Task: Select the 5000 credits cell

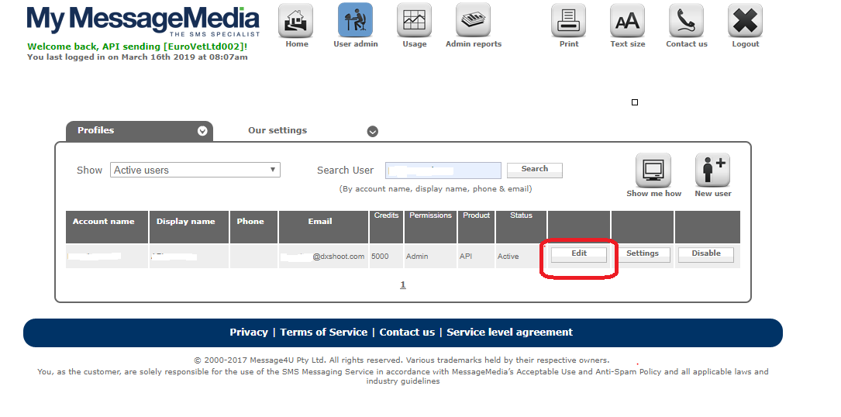Action: pos(386,257)
